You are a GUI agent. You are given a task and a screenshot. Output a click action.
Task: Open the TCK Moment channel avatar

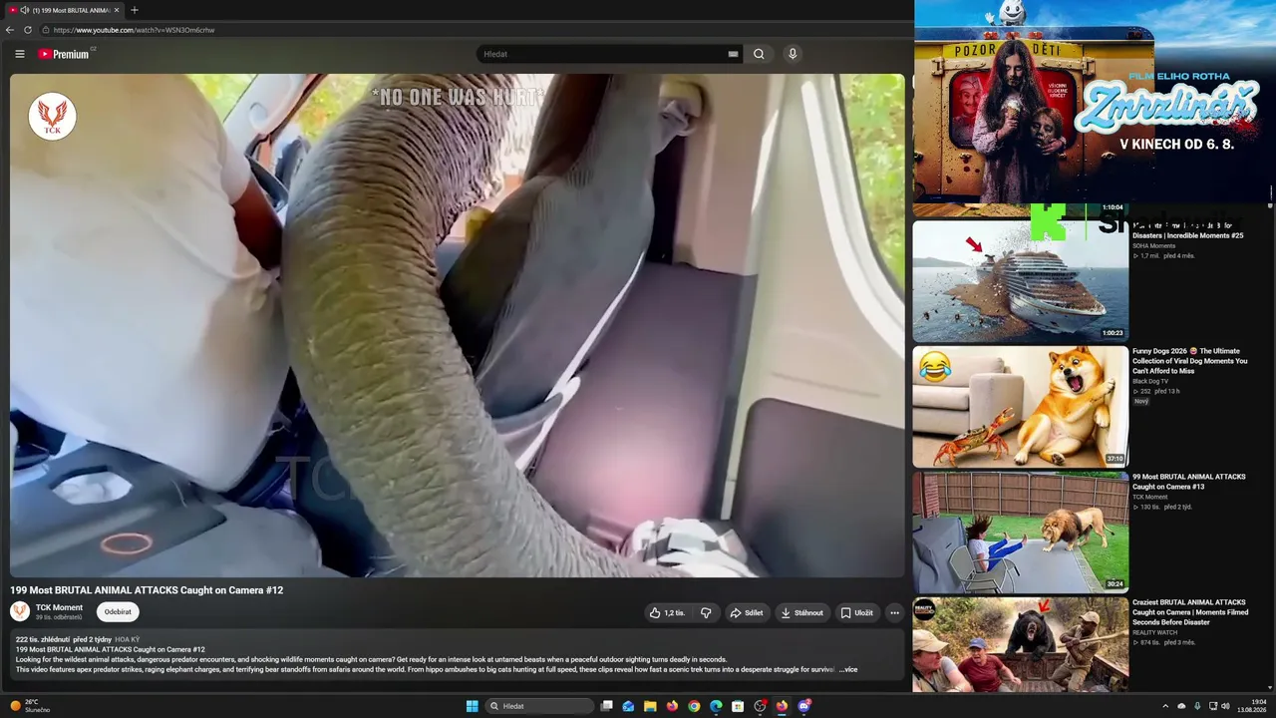click(x=20, y=611)
